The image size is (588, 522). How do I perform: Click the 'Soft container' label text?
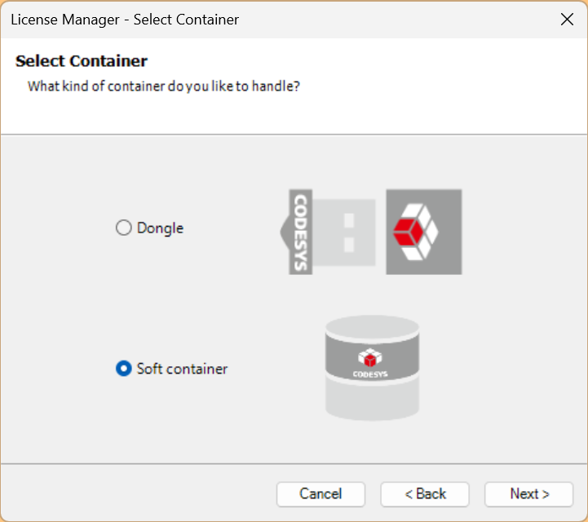tap(182, 369)
